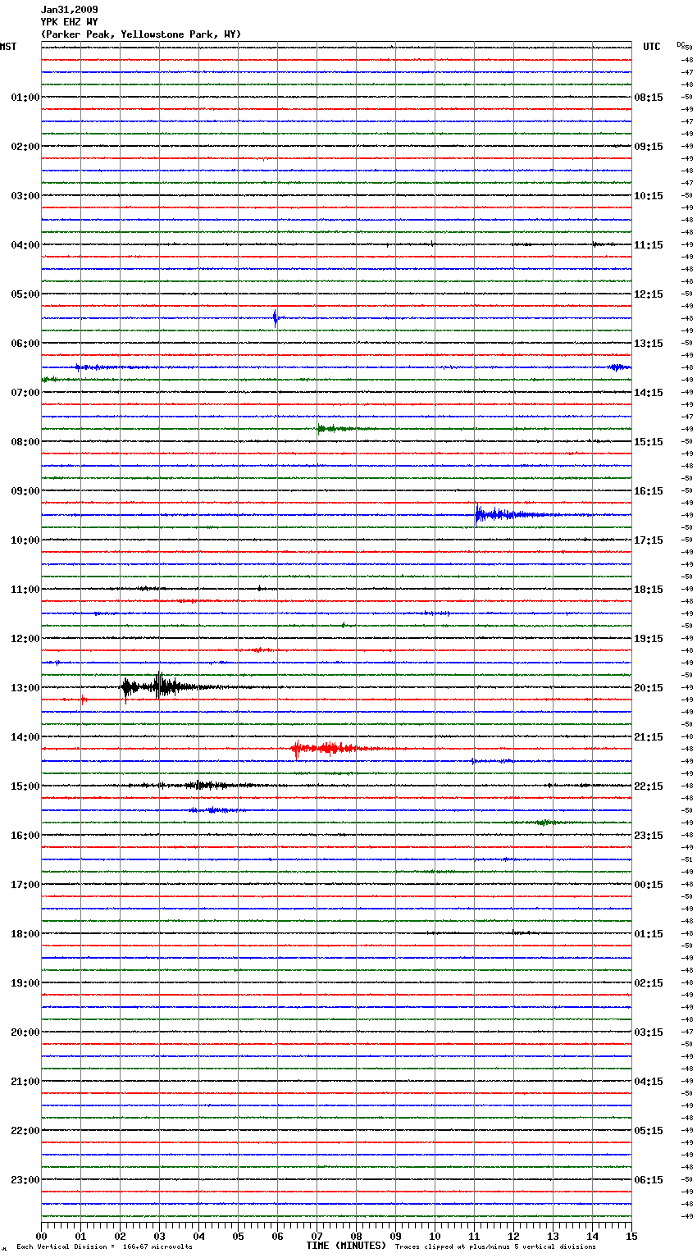Select the '13:00' MST hour label
Screen dimensions: 697x1258
pyautogui.click(x=25, y=688)
